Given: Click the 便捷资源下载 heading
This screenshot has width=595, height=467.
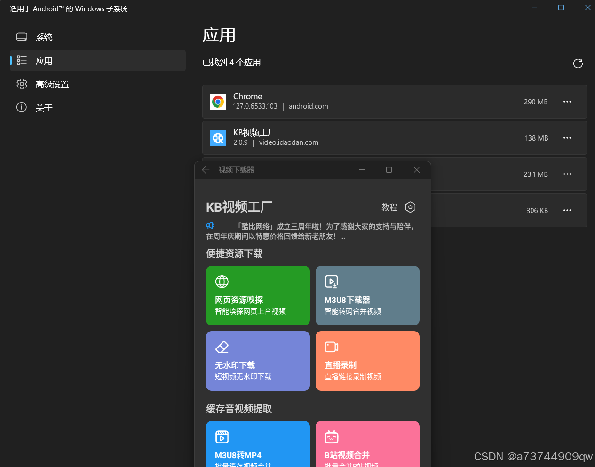Looking at the screenshot, I should pos(234,253).
